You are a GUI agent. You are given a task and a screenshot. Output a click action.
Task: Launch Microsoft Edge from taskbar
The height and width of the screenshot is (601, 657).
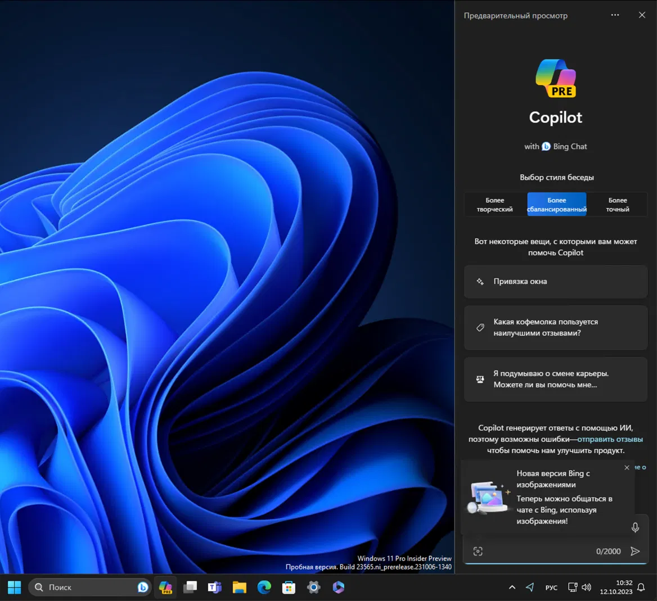coord(264,588)
